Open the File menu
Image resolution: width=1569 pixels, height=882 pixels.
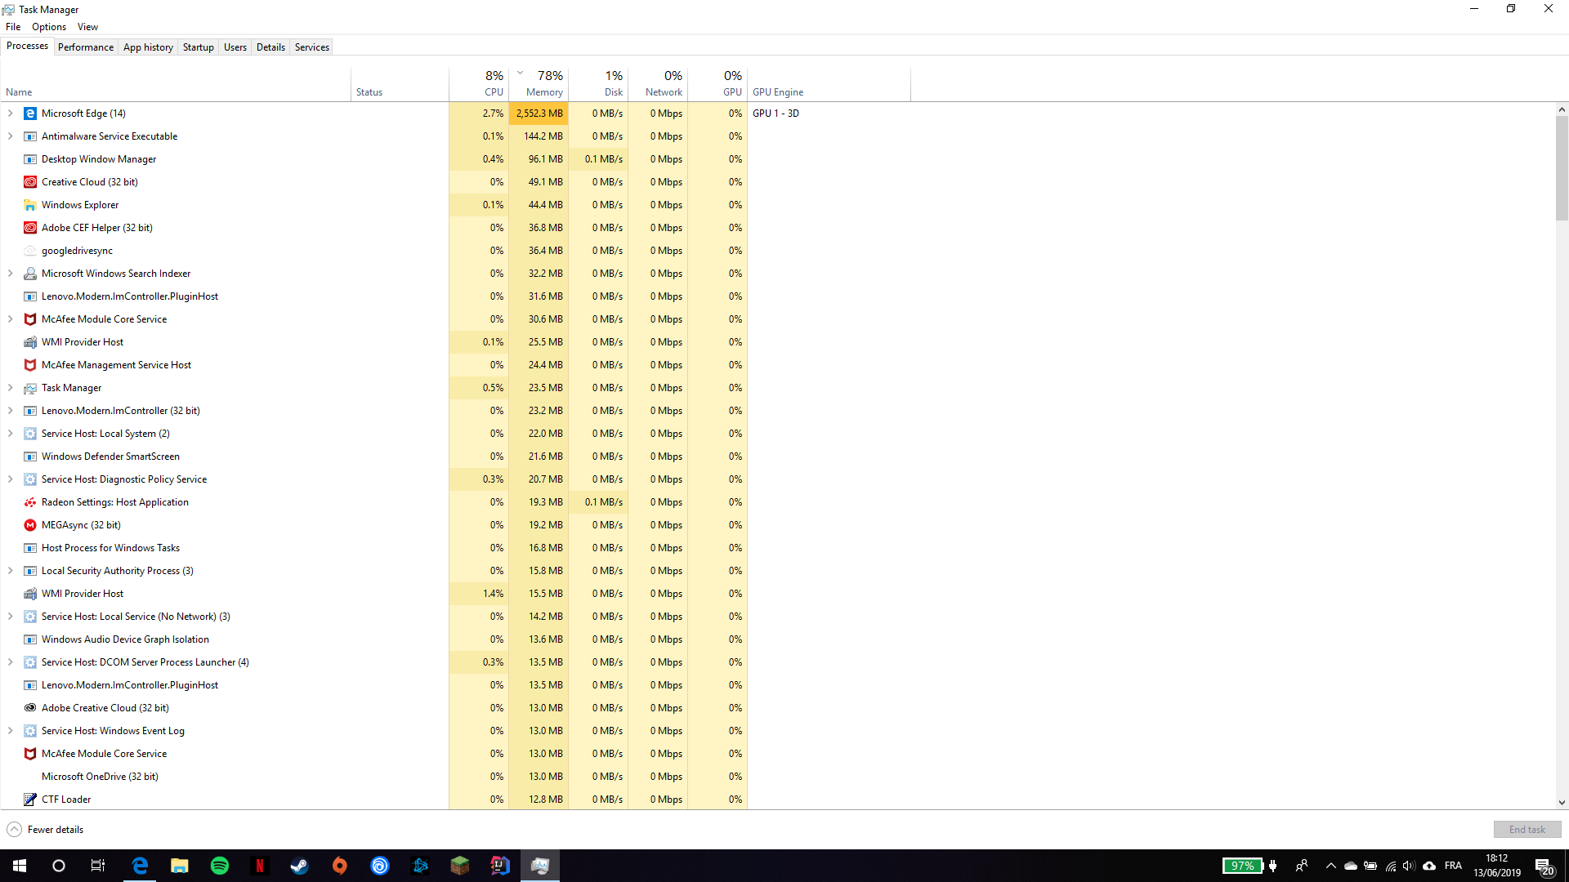13,27
